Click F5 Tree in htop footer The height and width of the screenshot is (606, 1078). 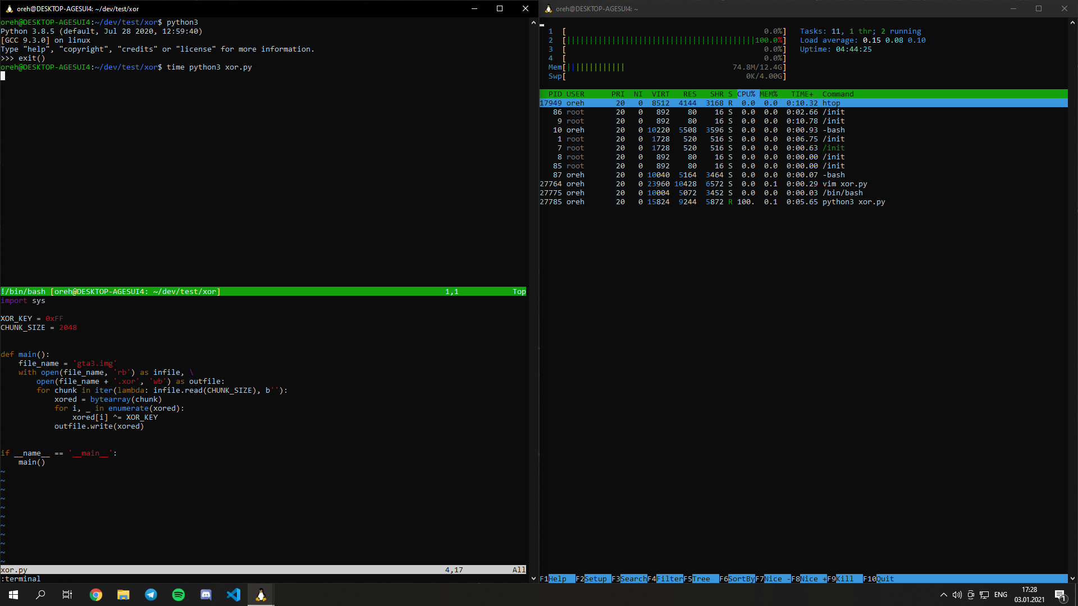pyautogui.click(x=701, y=579)
